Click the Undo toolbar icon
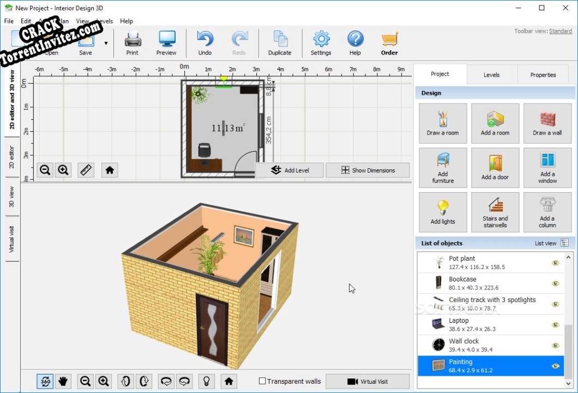This screenshot has width=578, height=393. tap(204, 39)
